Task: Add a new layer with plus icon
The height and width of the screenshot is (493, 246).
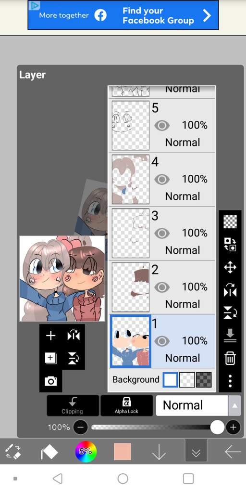Action: pos(50,336)
